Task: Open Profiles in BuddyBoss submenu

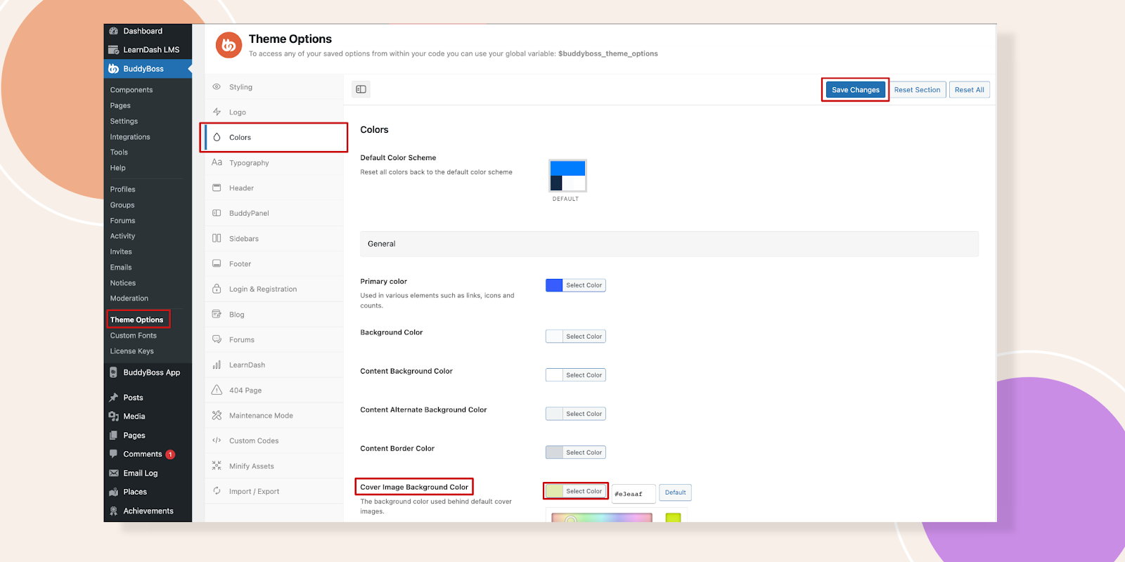Action: coord(122,190)
